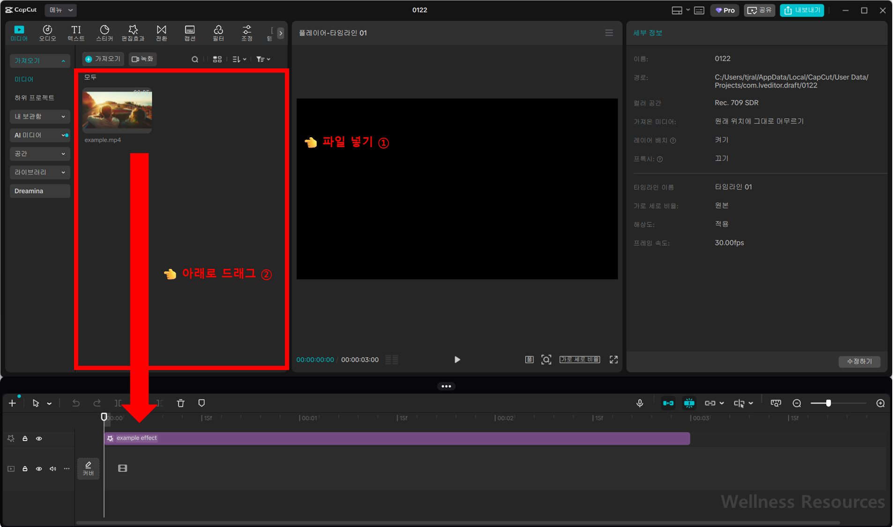Select 하위 프로젝트 in the sidebar
The width and height of the screenshot is (896, 527).
(x=34, y=97)
